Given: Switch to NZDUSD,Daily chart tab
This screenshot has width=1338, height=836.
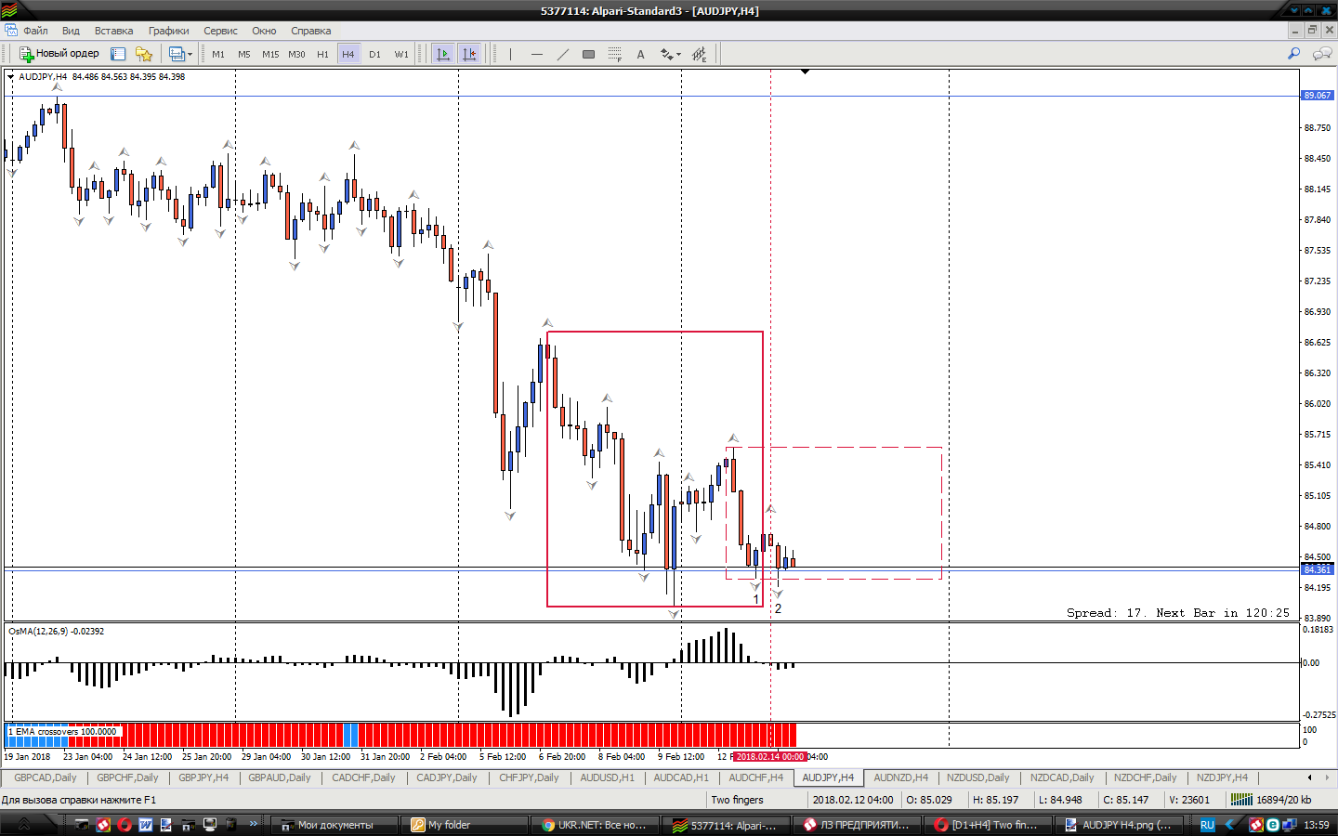Looking at the screenshot, I should click(977, 777).
